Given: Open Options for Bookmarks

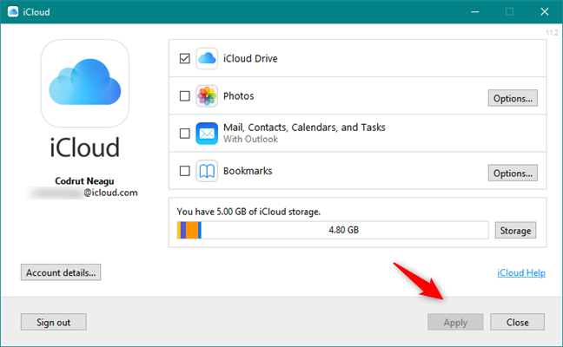Looking at the screenshot, I should [513, 173].
